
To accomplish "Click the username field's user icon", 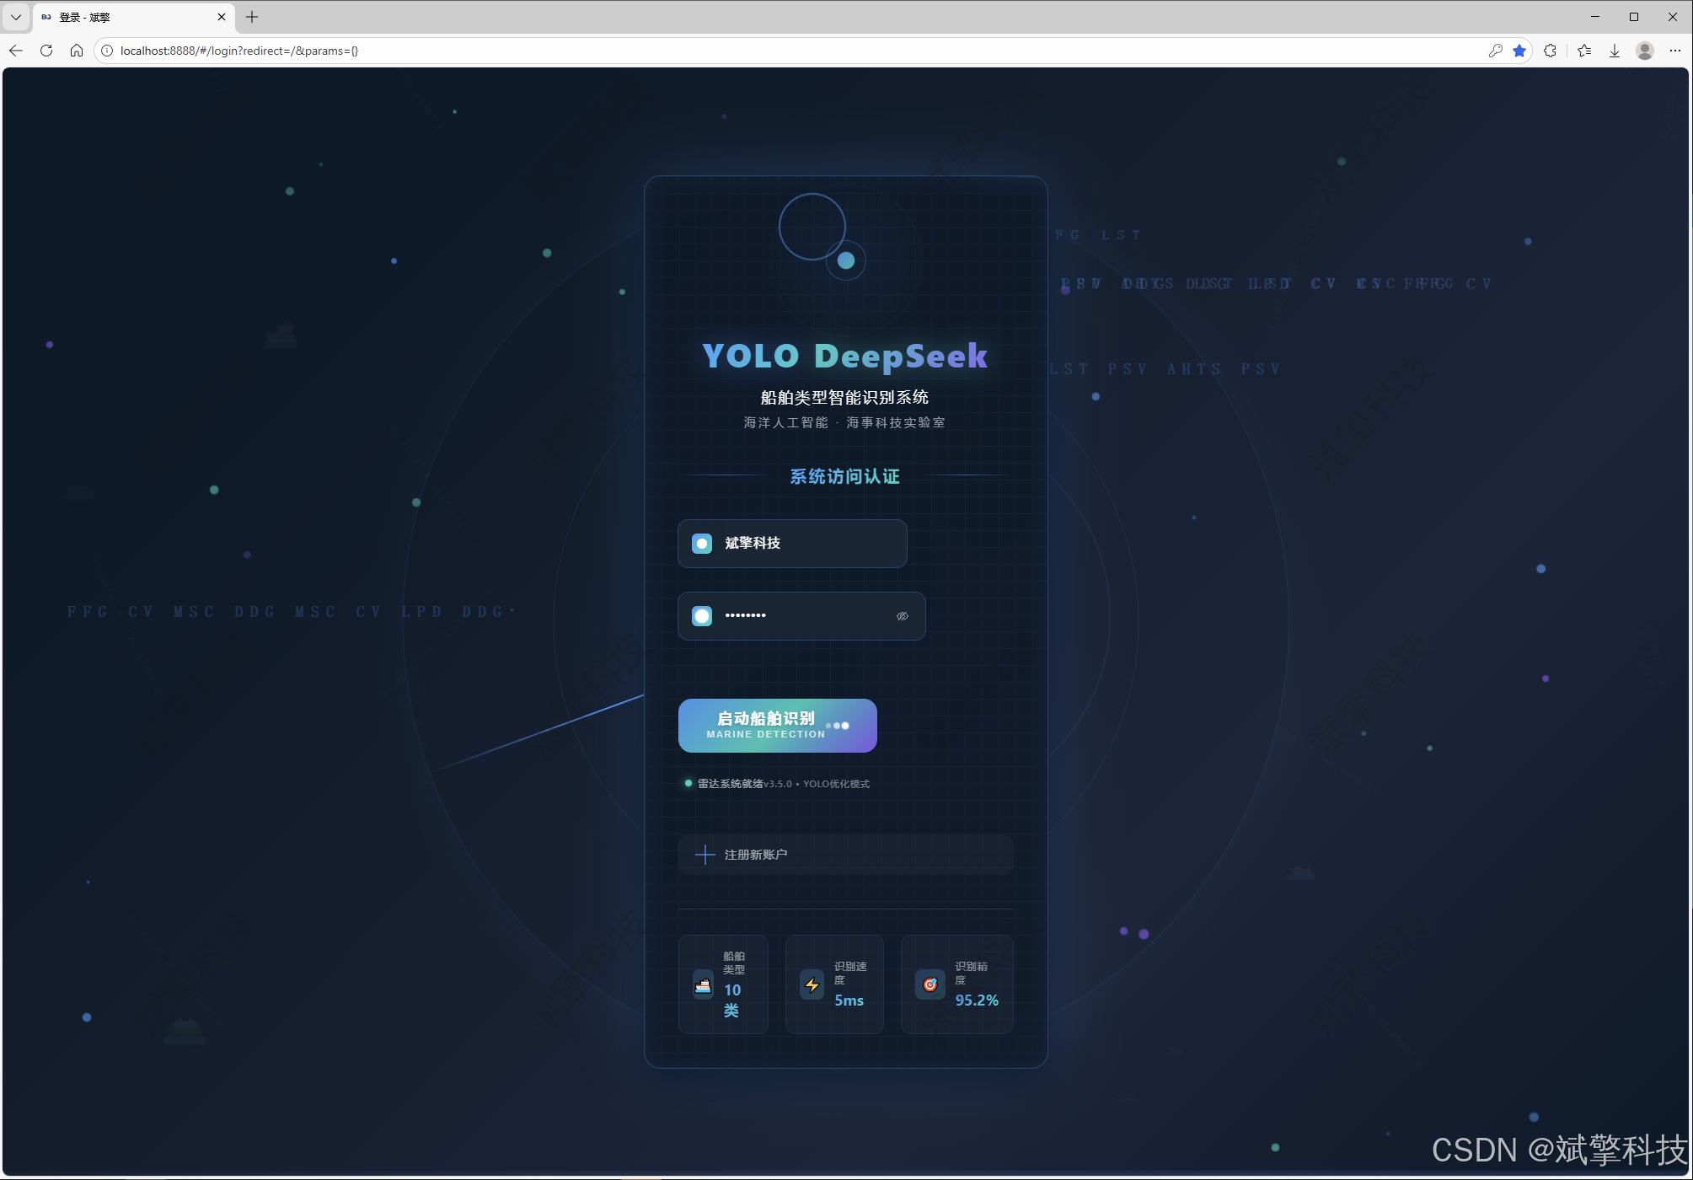I will [x=702, y=544].
